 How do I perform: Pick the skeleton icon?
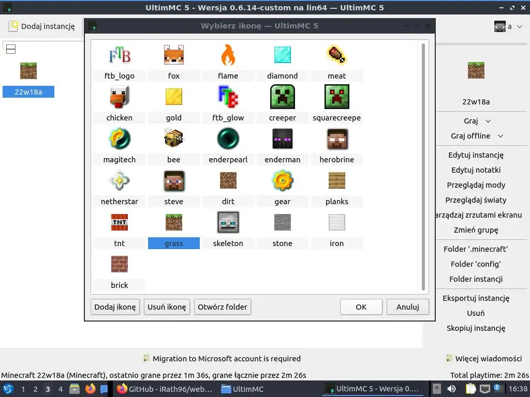[228, 222]
